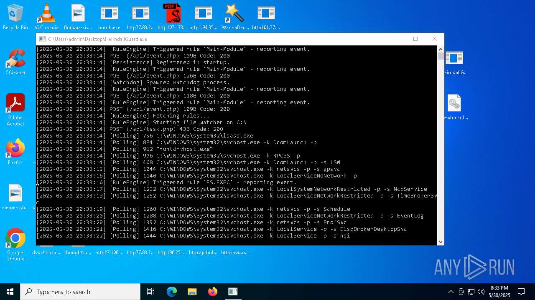Open the Action Center notifications icon

pyautogui.click(x=521, y=292)
